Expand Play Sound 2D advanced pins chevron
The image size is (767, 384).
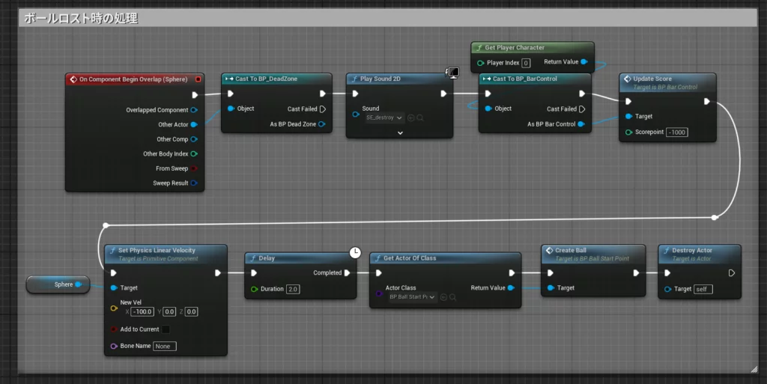click(400, 132)
